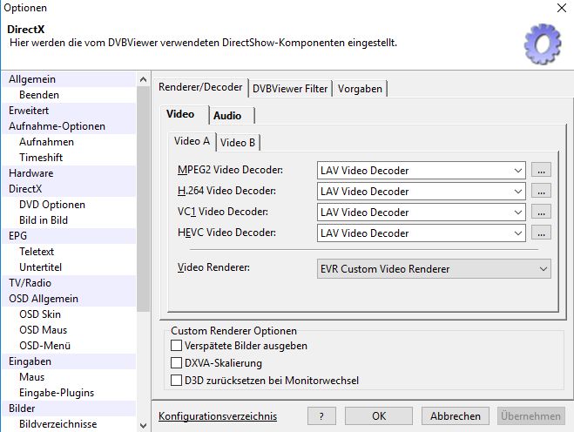Expand the H.264 Video Decoder dropdown
The width and height of the screenshot is (574, 432).
point(517,192)
